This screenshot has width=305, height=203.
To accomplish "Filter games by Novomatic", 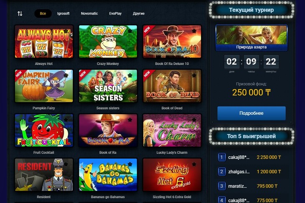I will [89, 14].
